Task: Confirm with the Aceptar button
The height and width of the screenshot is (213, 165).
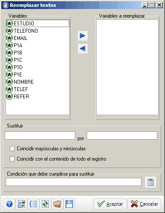Action: 110,204
